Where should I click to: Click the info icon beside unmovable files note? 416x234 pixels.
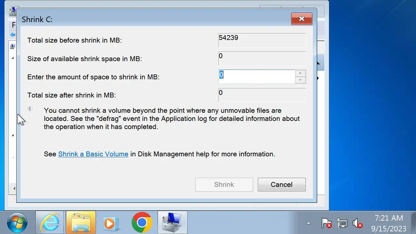[x=30, y=109]
